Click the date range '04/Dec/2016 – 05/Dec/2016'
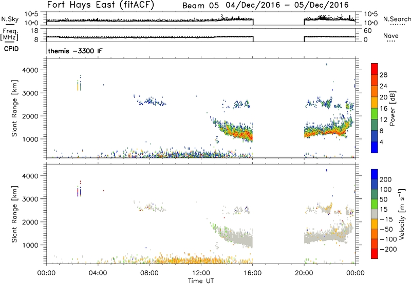411x284 pixels. pos(287,5)
